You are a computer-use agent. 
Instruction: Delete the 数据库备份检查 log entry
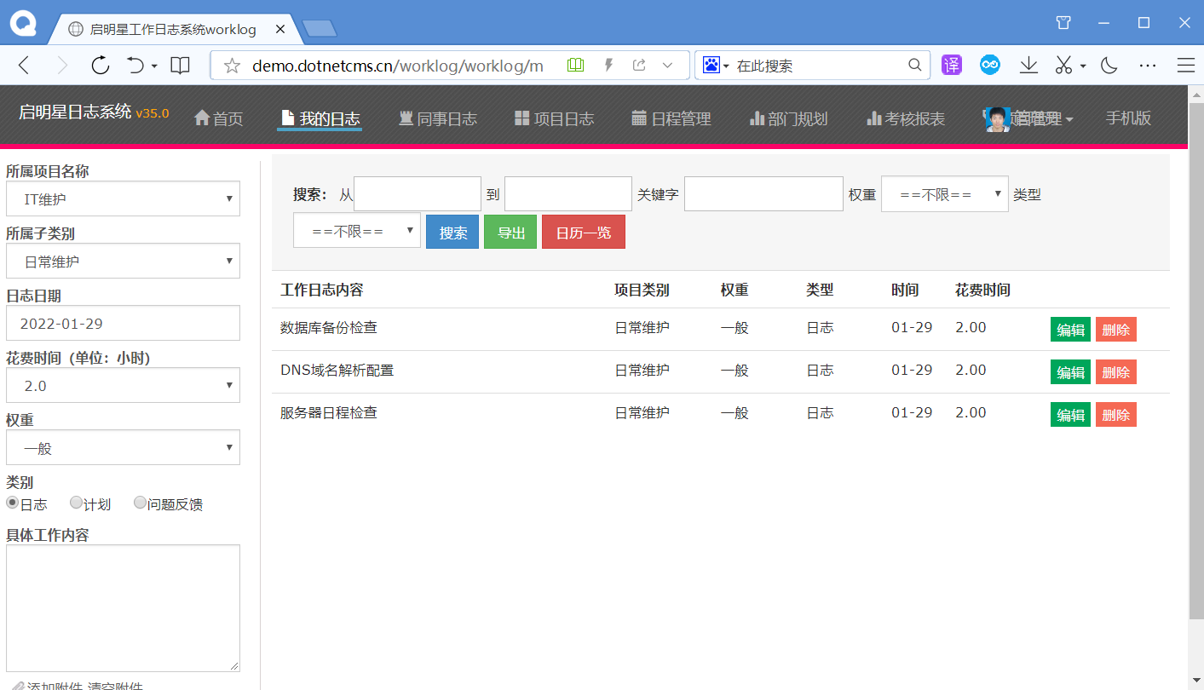tap(1116, 330)
